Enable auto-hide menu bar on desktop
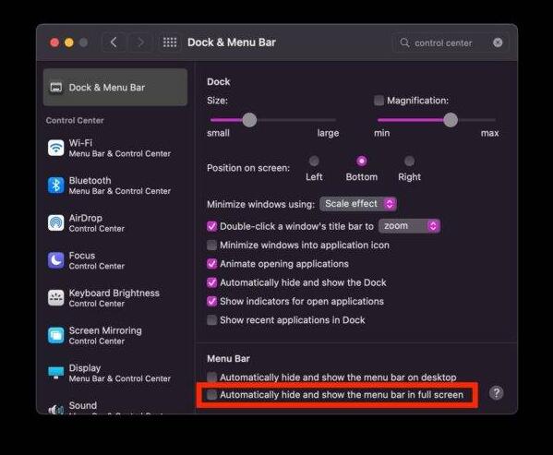 tap(212, 377)
